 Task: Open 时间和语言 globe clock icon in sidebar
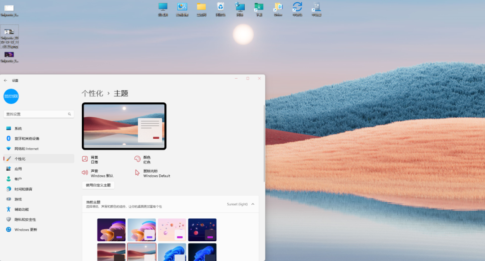click(x=9, y=189)
